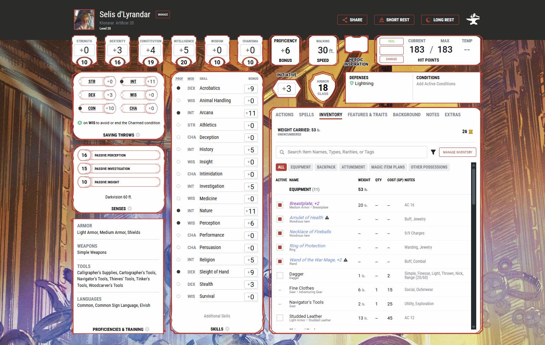Open the inventory filter funnel icon
Viewport: 545px width, 345px height.
tap(433, 152)
